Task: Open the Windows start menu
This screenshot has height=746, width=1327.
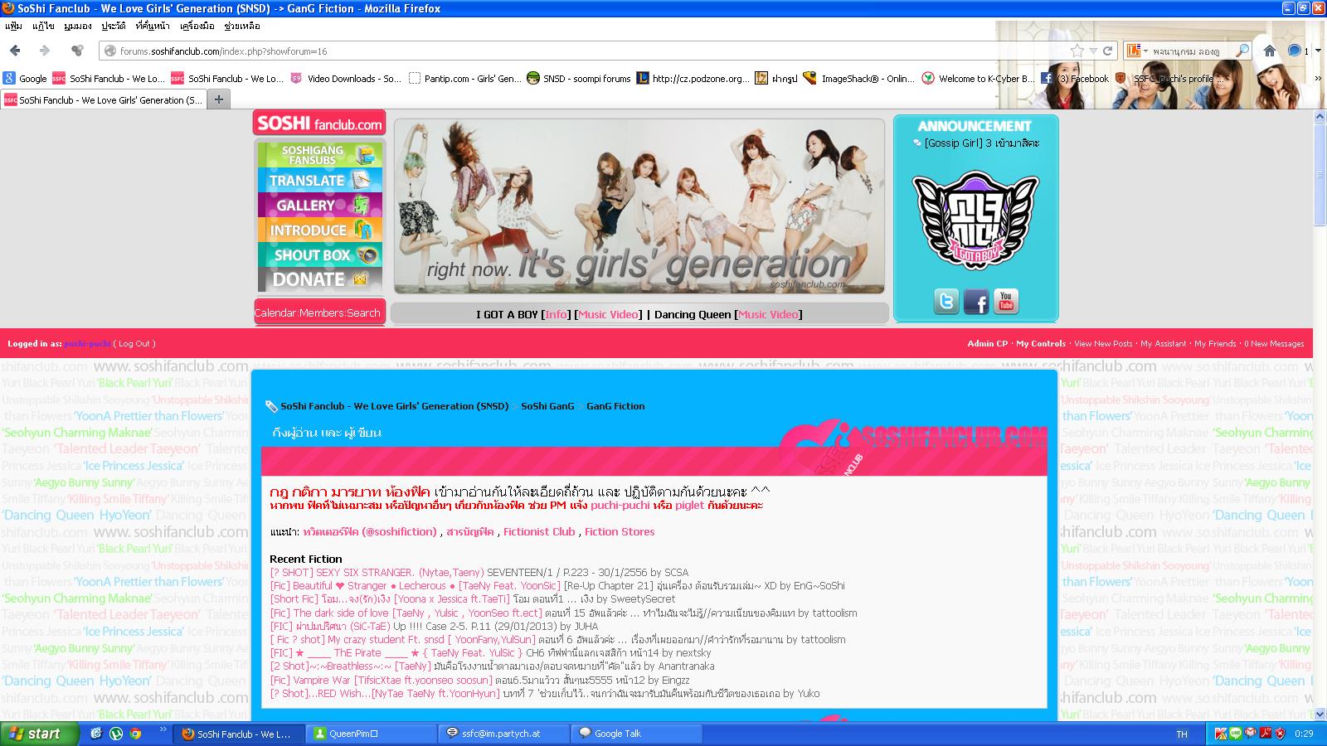Action: [x=40, y=734]
